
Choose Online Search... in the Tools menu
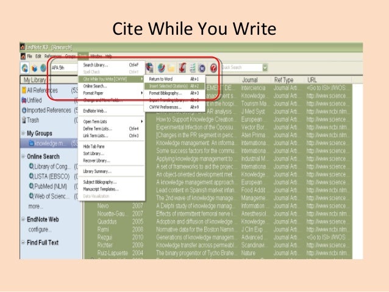click(x=111, y=86)
